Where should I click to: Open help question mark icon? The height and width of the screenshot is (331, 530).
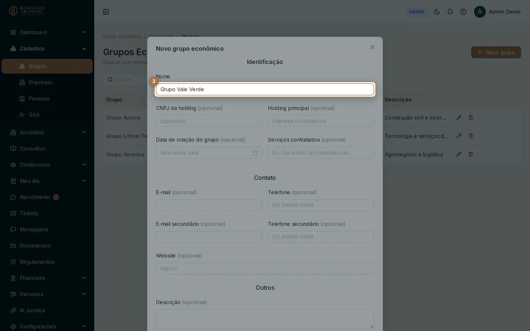463,12
